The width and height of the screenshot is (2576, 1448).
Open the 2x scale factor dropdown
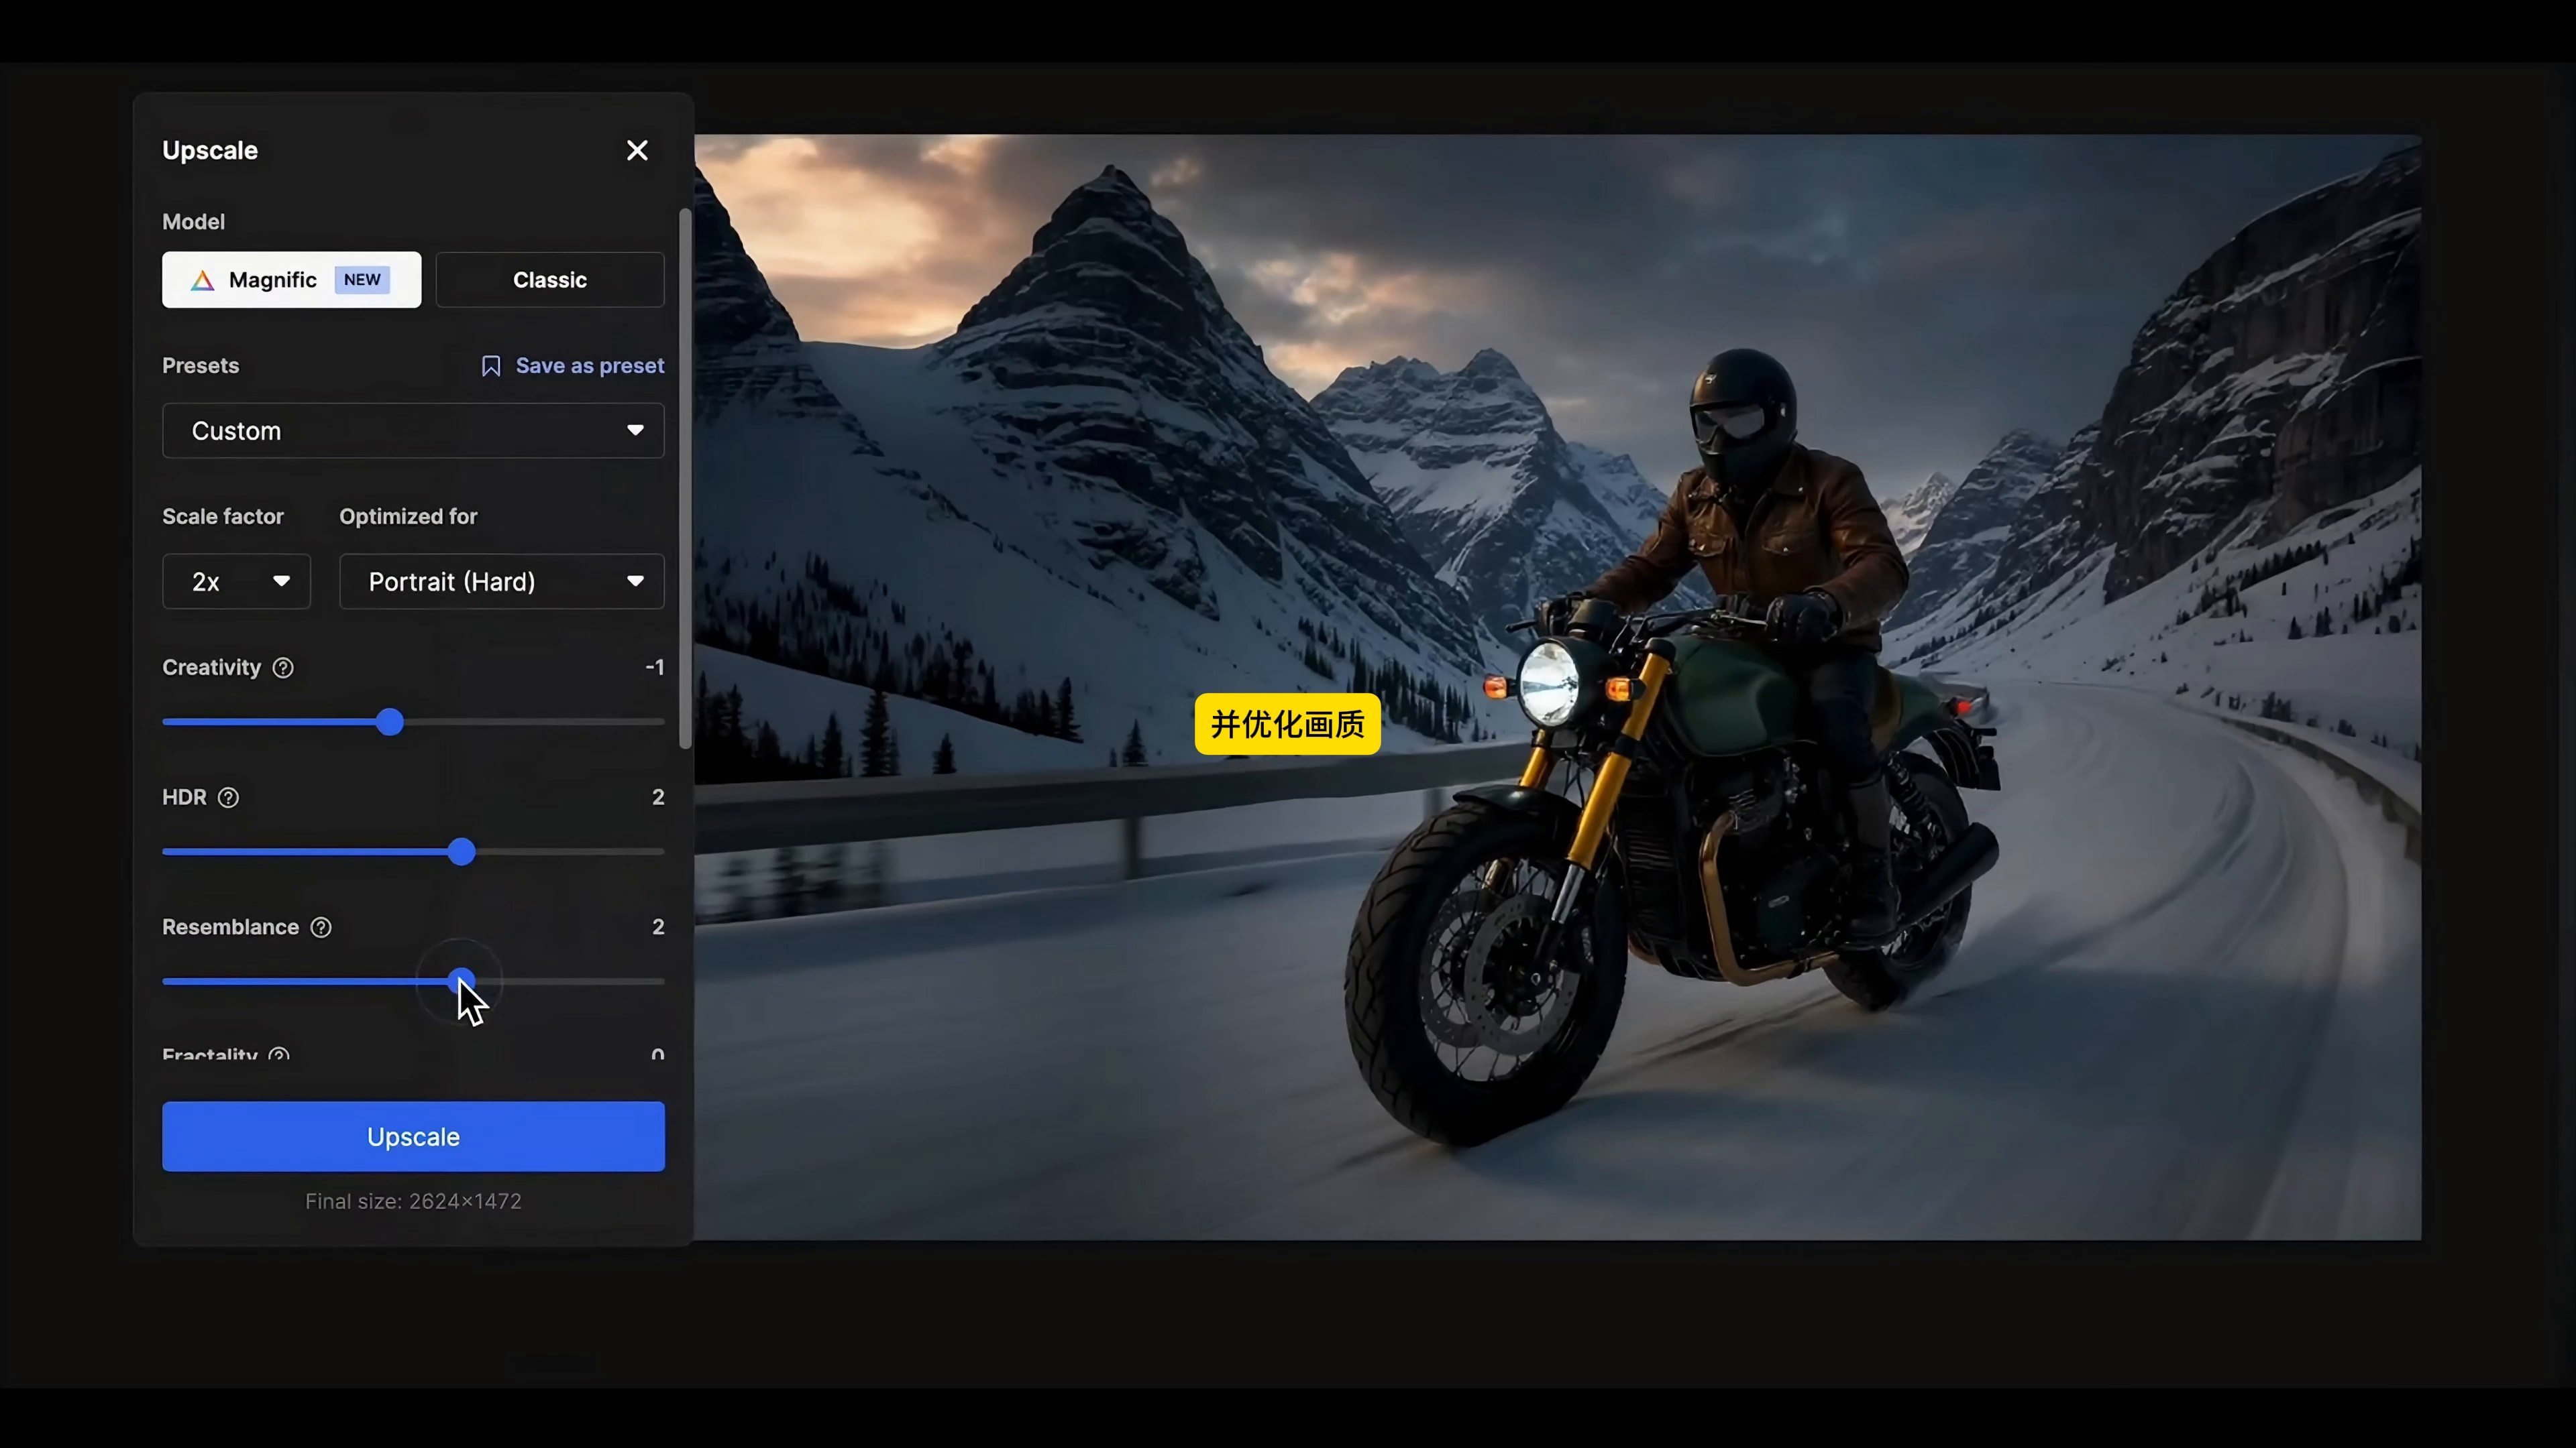tap(236, 582)
